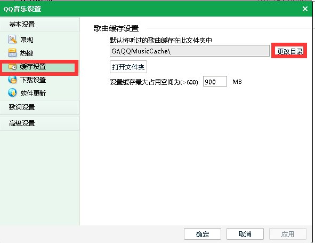
Task: Click the 歌曲缓存设置 heading text
Action: (x=116, y=28)
